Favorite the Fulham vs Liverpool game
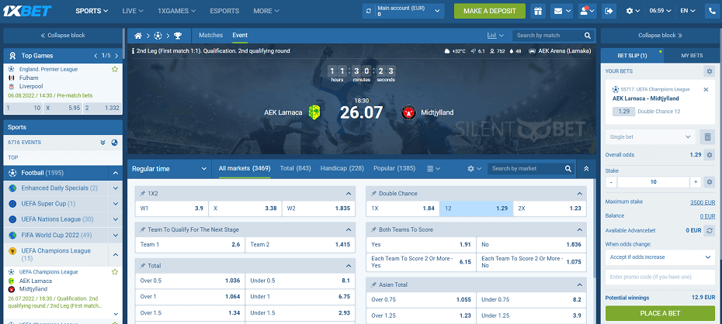This screenshot has width=722, height=324. click(115, 69)
